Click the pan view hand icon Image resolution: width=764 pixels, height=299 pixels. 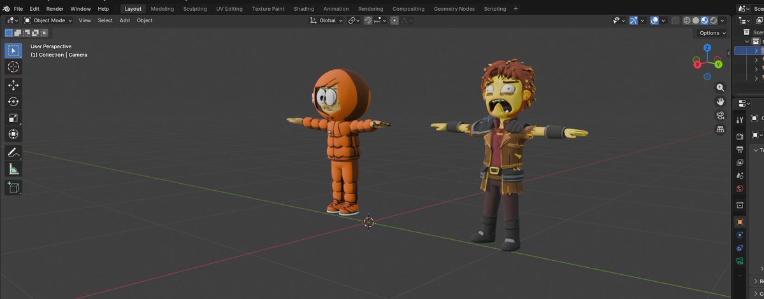tap(720, 102)
